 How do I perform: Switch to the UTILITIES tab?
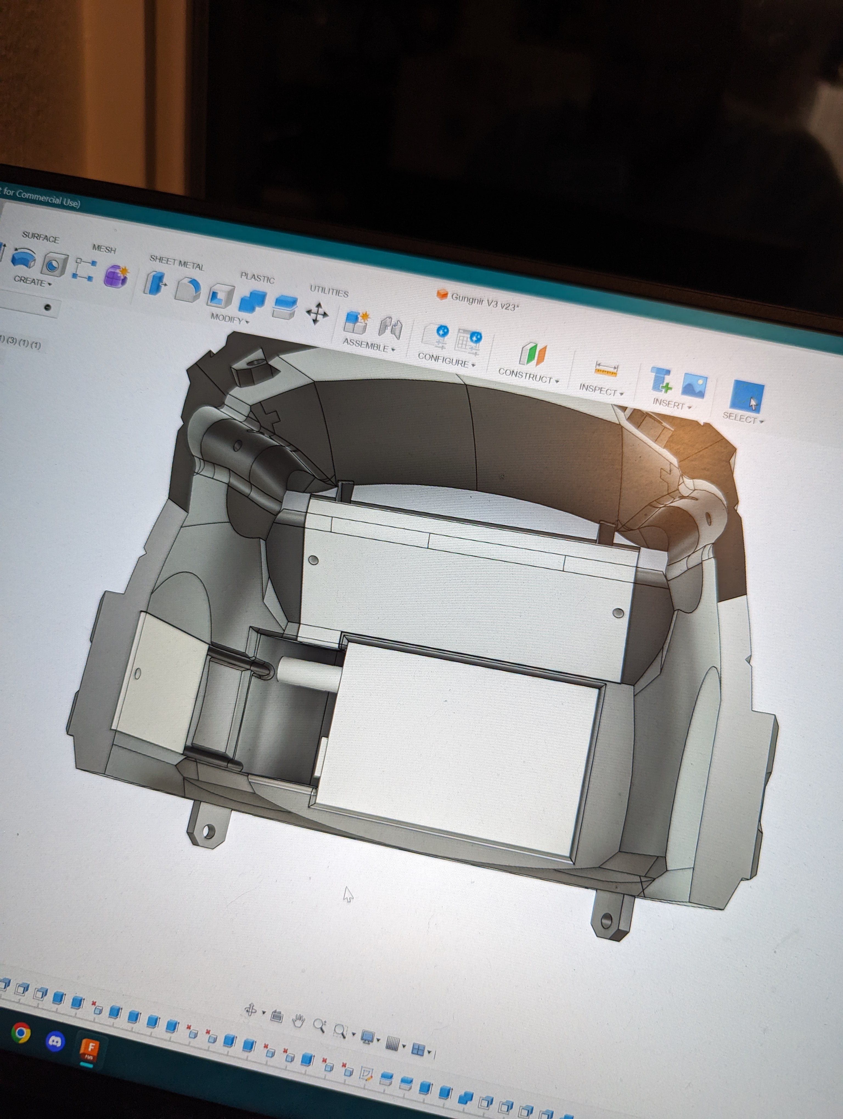click(x=329, y=291)
